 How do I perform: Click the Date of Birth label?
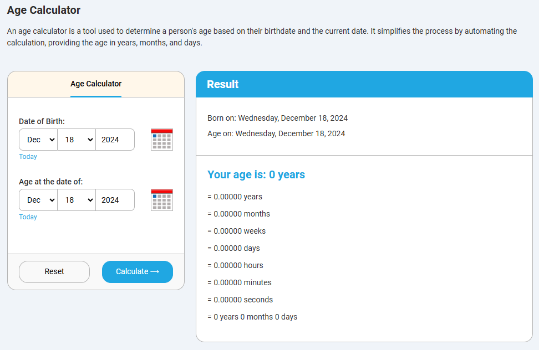tap(42, 121)
